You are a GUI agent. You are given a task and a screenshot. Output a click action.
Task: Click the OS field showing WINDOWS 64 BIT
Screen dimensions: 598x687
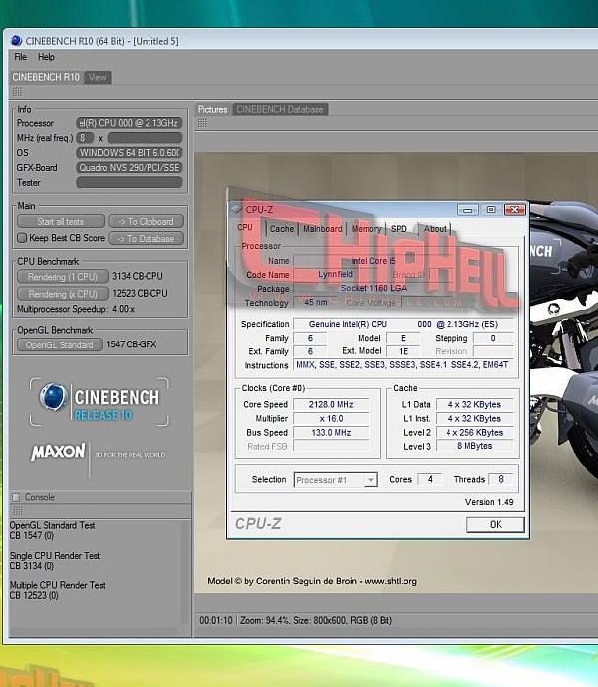pyautogui.click(x=130, y=153)
